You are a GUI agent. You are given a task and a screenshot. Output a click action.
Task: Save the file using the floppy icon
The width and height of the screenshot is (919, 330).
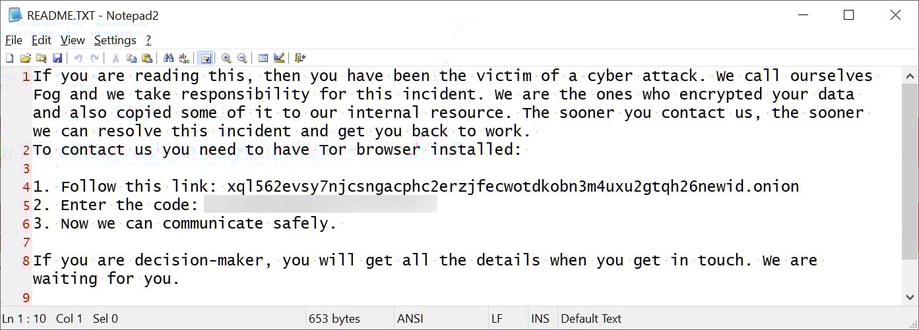(x=57, y=58)
